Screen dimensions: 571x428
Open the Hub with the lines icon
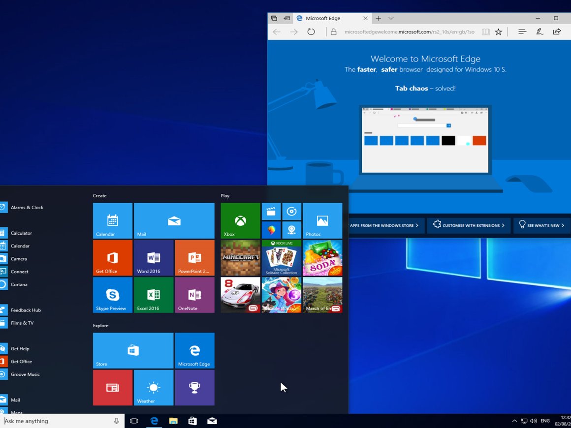click(x=522, y=31)
